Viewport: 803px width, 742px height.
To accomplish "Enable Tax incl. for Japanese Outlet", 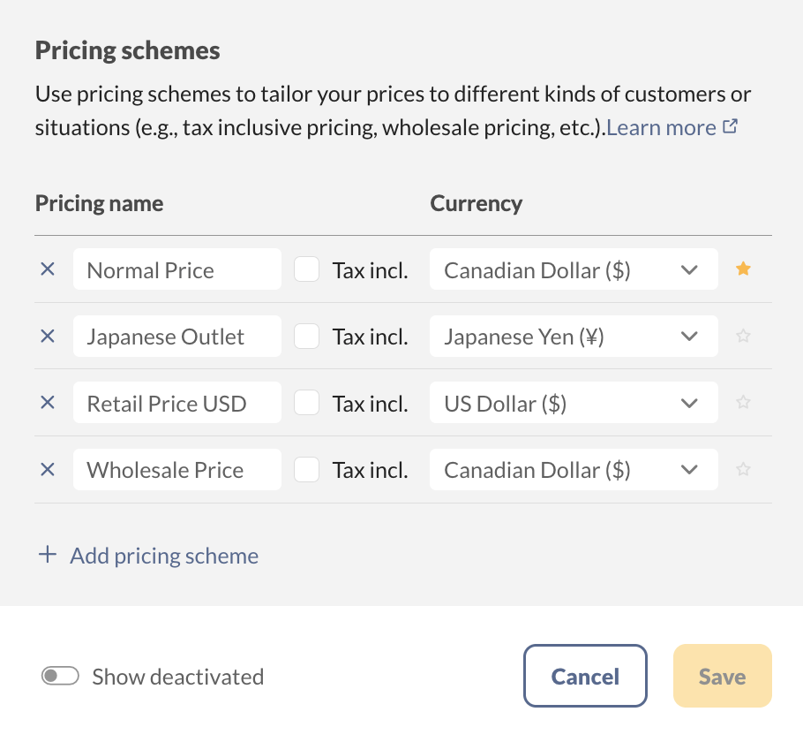I will [x=306, y=336].
